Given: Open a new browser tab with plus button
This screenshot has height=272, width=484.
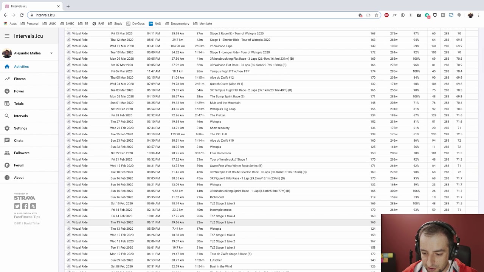Looking at the screenshot, I should click(68, 6).
